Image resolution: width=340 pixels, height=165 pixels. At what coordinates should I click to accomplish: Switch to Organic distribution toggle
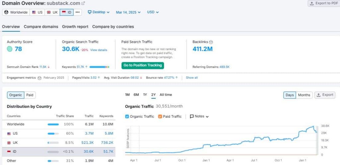(16, 95)
